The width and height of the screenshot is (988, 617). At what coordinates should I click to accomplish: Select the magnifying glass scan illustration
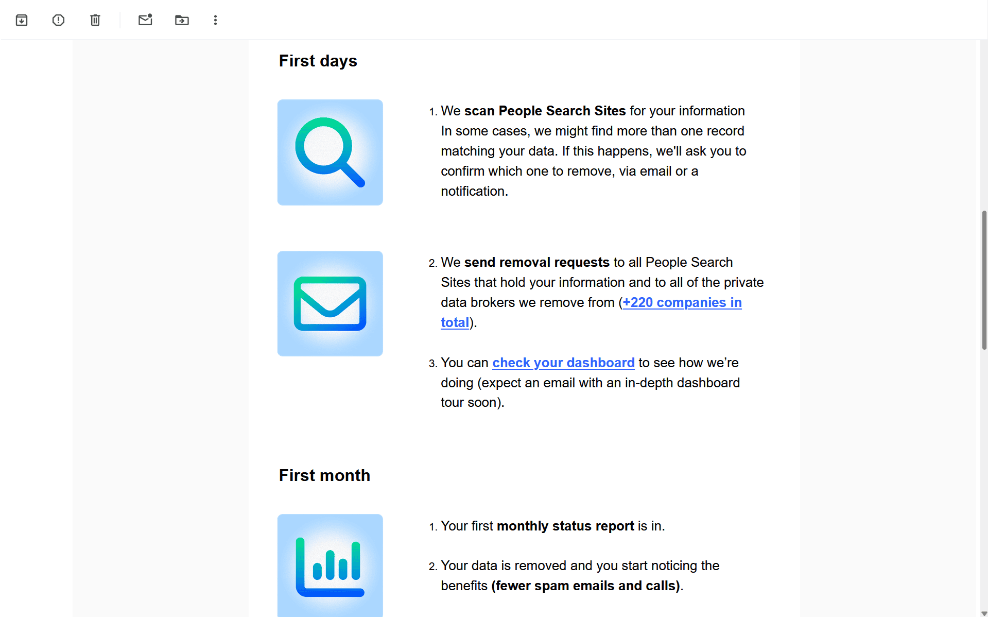click(x=330, y=152)
